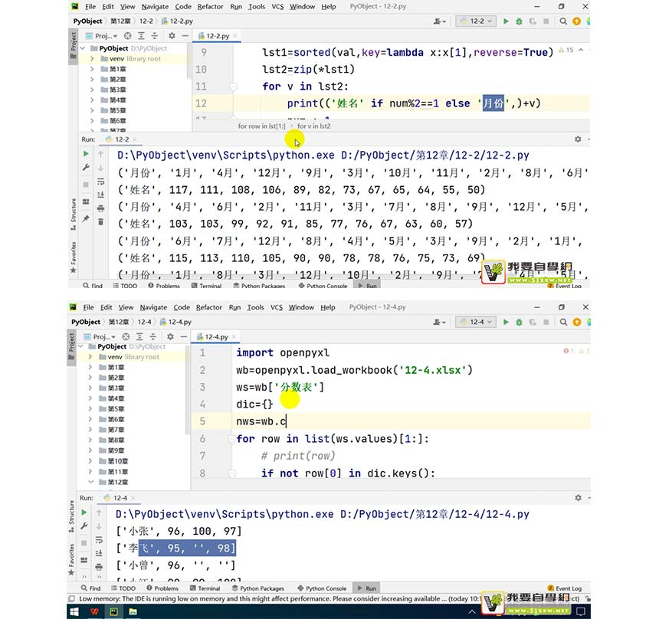This screenshot has height=619, width=659.
Task: Open Windows Start menu on taskbar
Action: point(74,612)
